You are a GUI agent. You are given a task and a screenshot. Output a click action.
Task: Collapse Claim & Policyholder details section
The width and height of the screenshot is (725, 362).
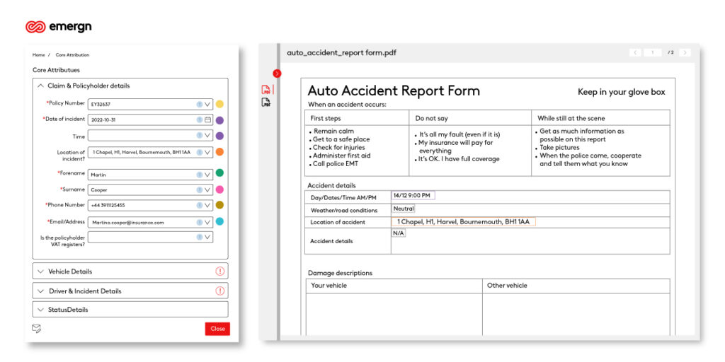click(x=40, y=86)
